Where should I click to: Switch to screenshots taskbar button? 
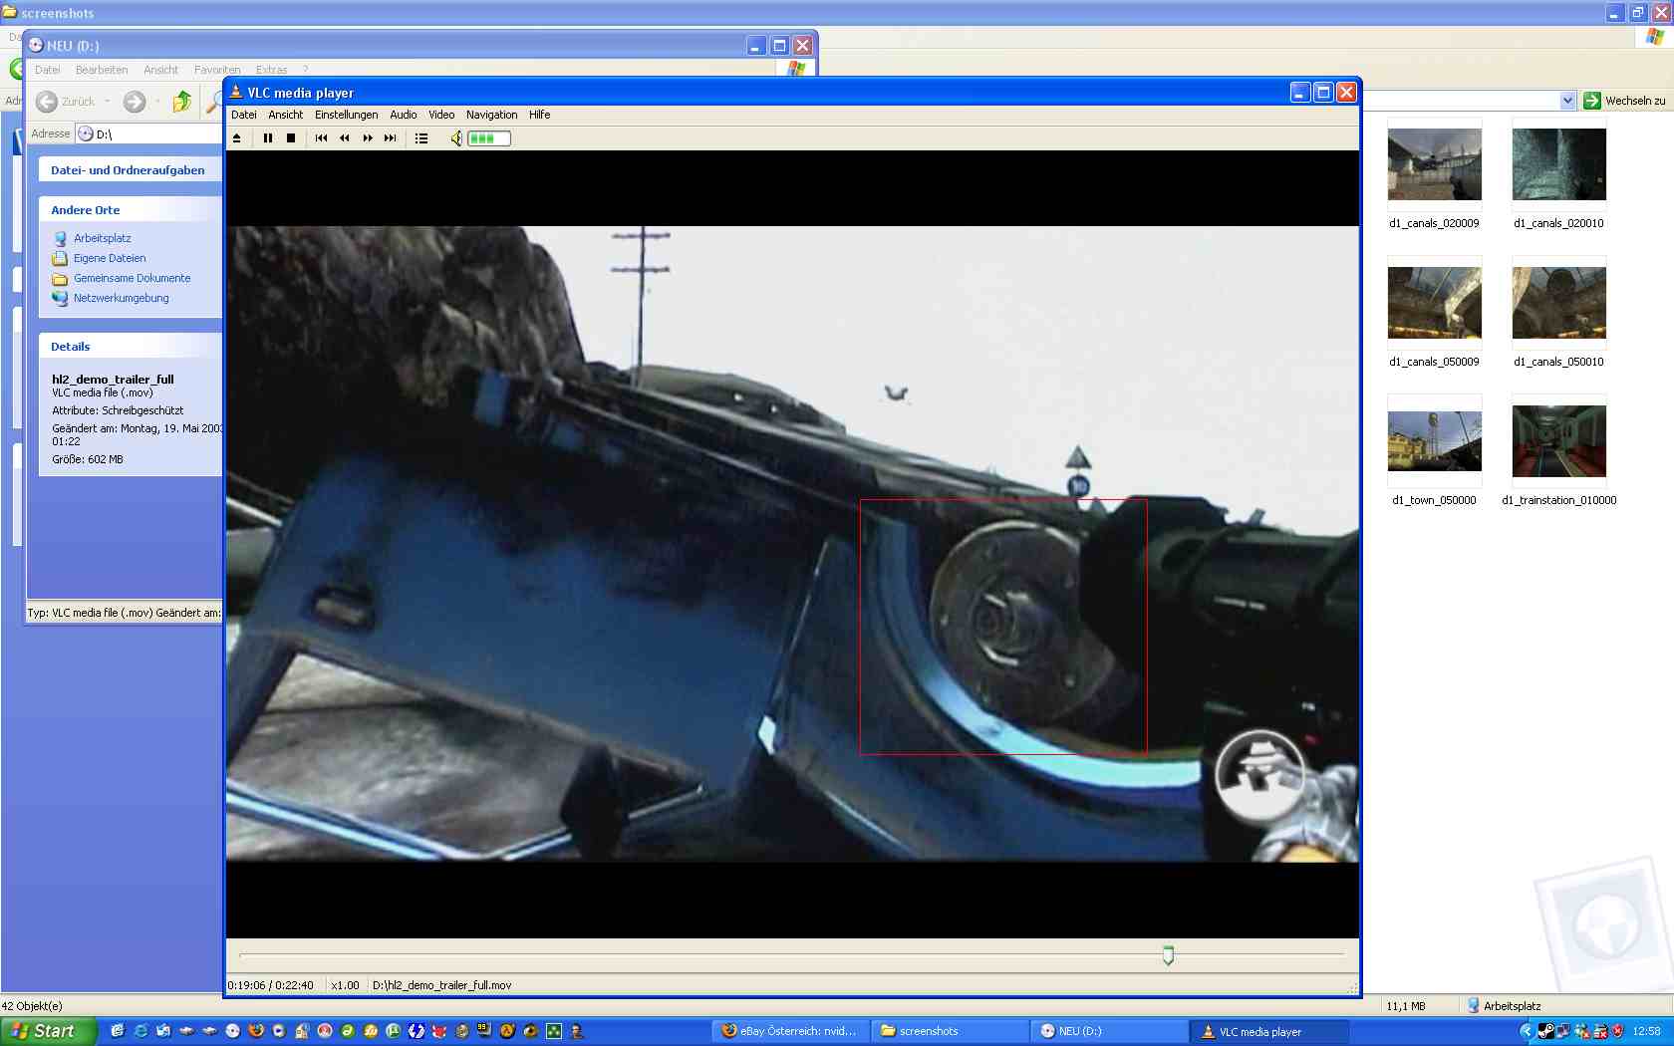pyautogui.click(x=951, y=1031)
